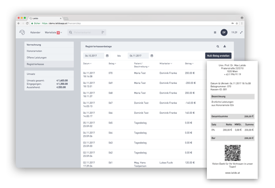The height and width of the screenshot is (188, 275).
Task: Open the end date calendar icon
Action: coord(152,56)
